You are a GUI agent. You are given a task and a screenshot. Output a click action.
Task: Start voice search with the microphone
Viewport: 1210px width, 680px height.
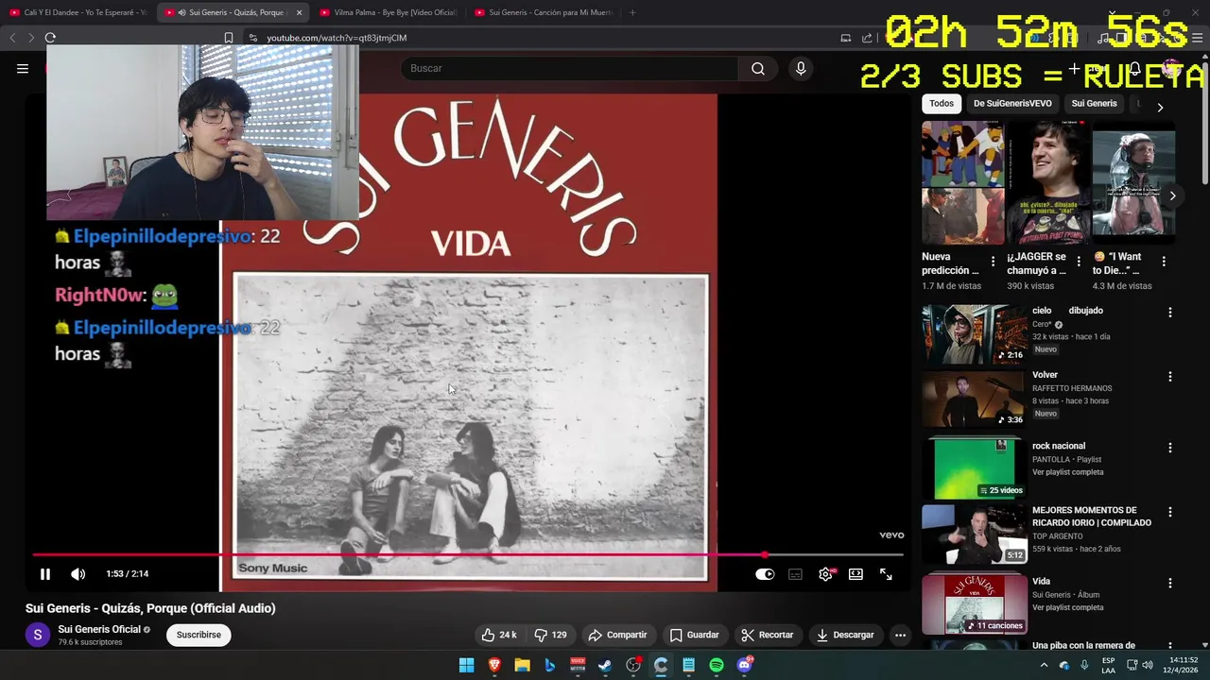pos(801,68)
